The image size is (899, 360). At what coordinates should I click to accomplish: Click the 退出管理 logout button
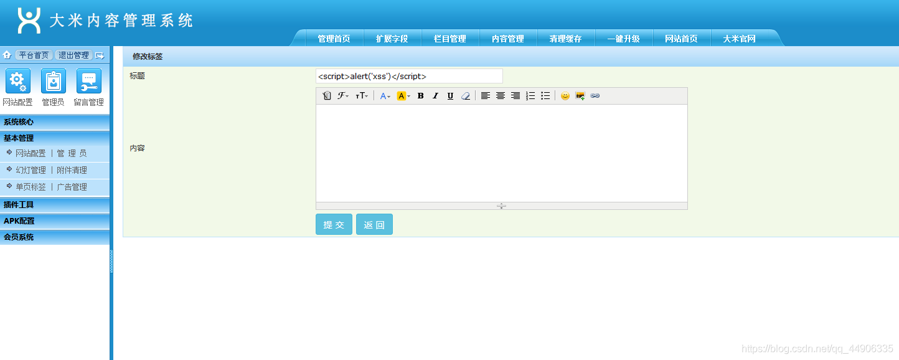[73, 55]
